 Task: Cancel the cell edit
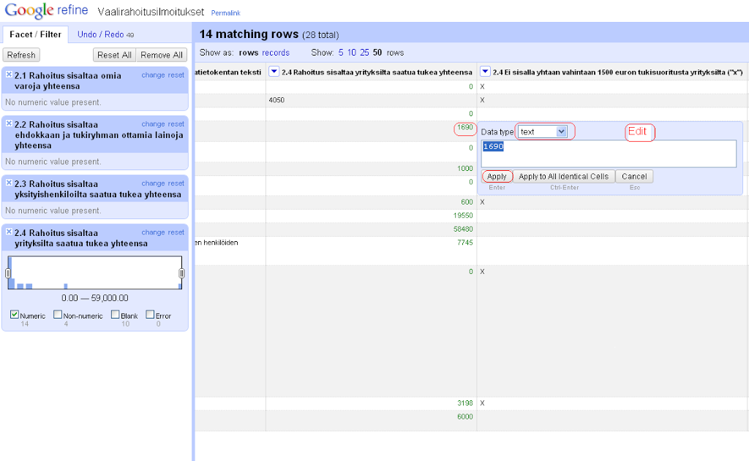tap(634, 177)
